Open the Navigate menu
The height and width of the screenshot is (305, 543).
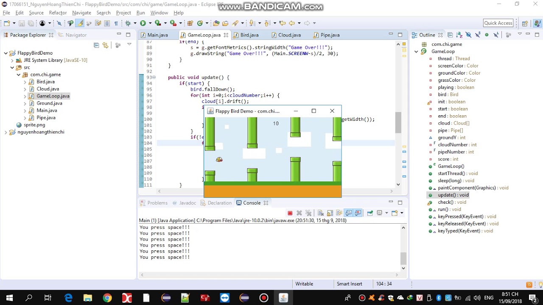tap(81, 13)
